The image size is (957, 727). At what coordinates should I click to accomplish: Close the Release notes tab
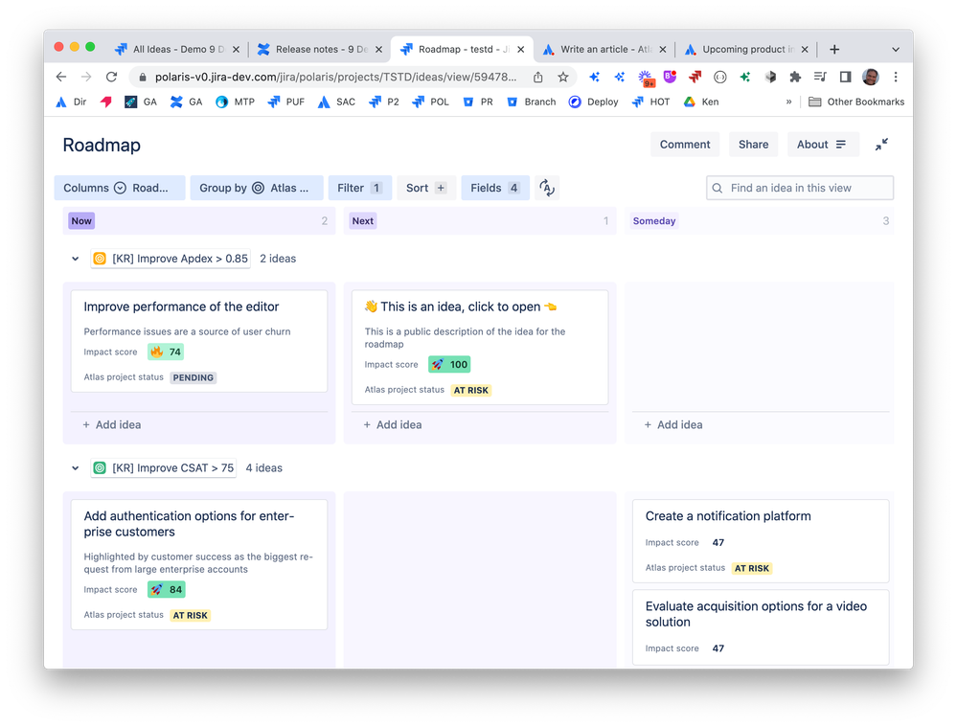(x=378, y=50)
